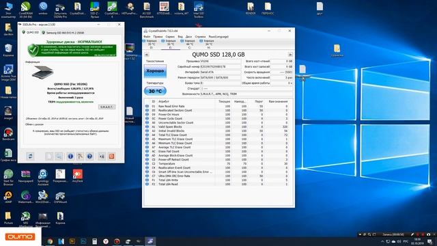This screenshot has height=246, width=437.
Task: Open settings tools icon in SSDLife
Action: (80, 156)
